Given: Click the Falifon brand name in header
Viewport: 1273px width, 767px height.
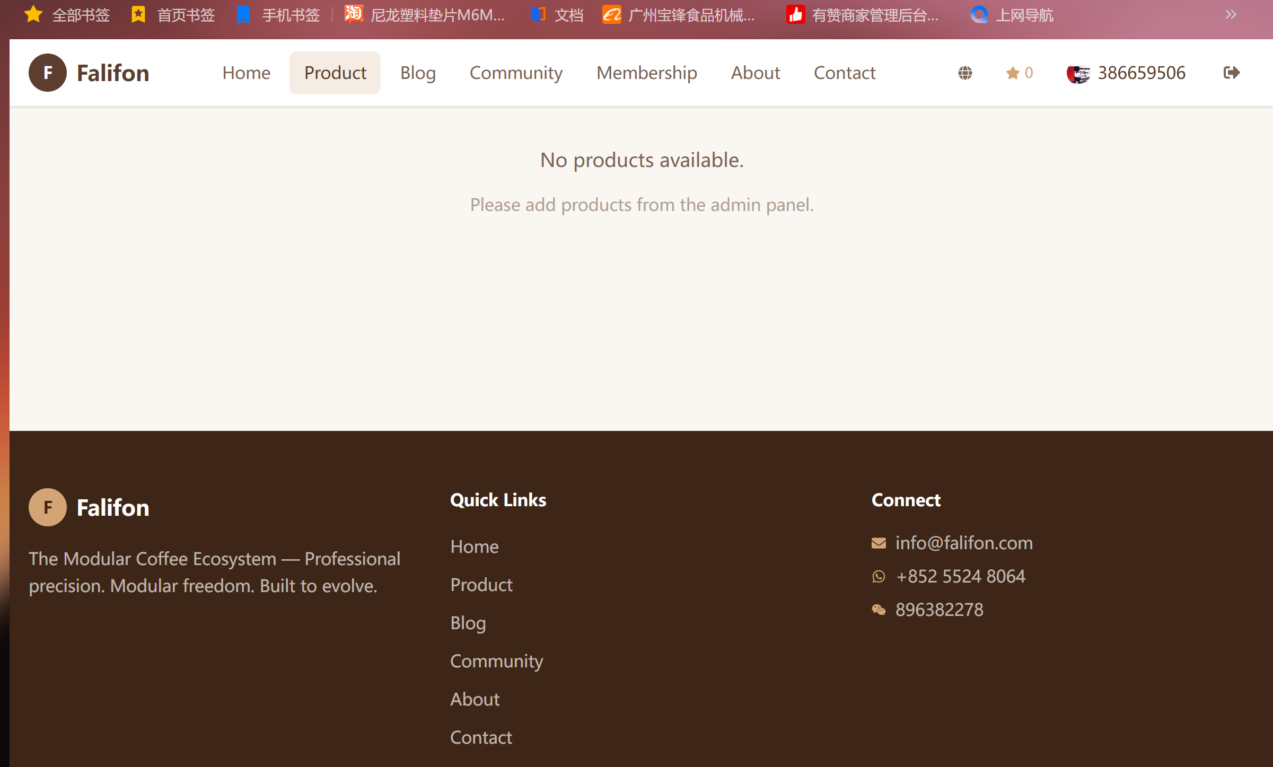Looking at the screenshot, I should pos(113,73).
